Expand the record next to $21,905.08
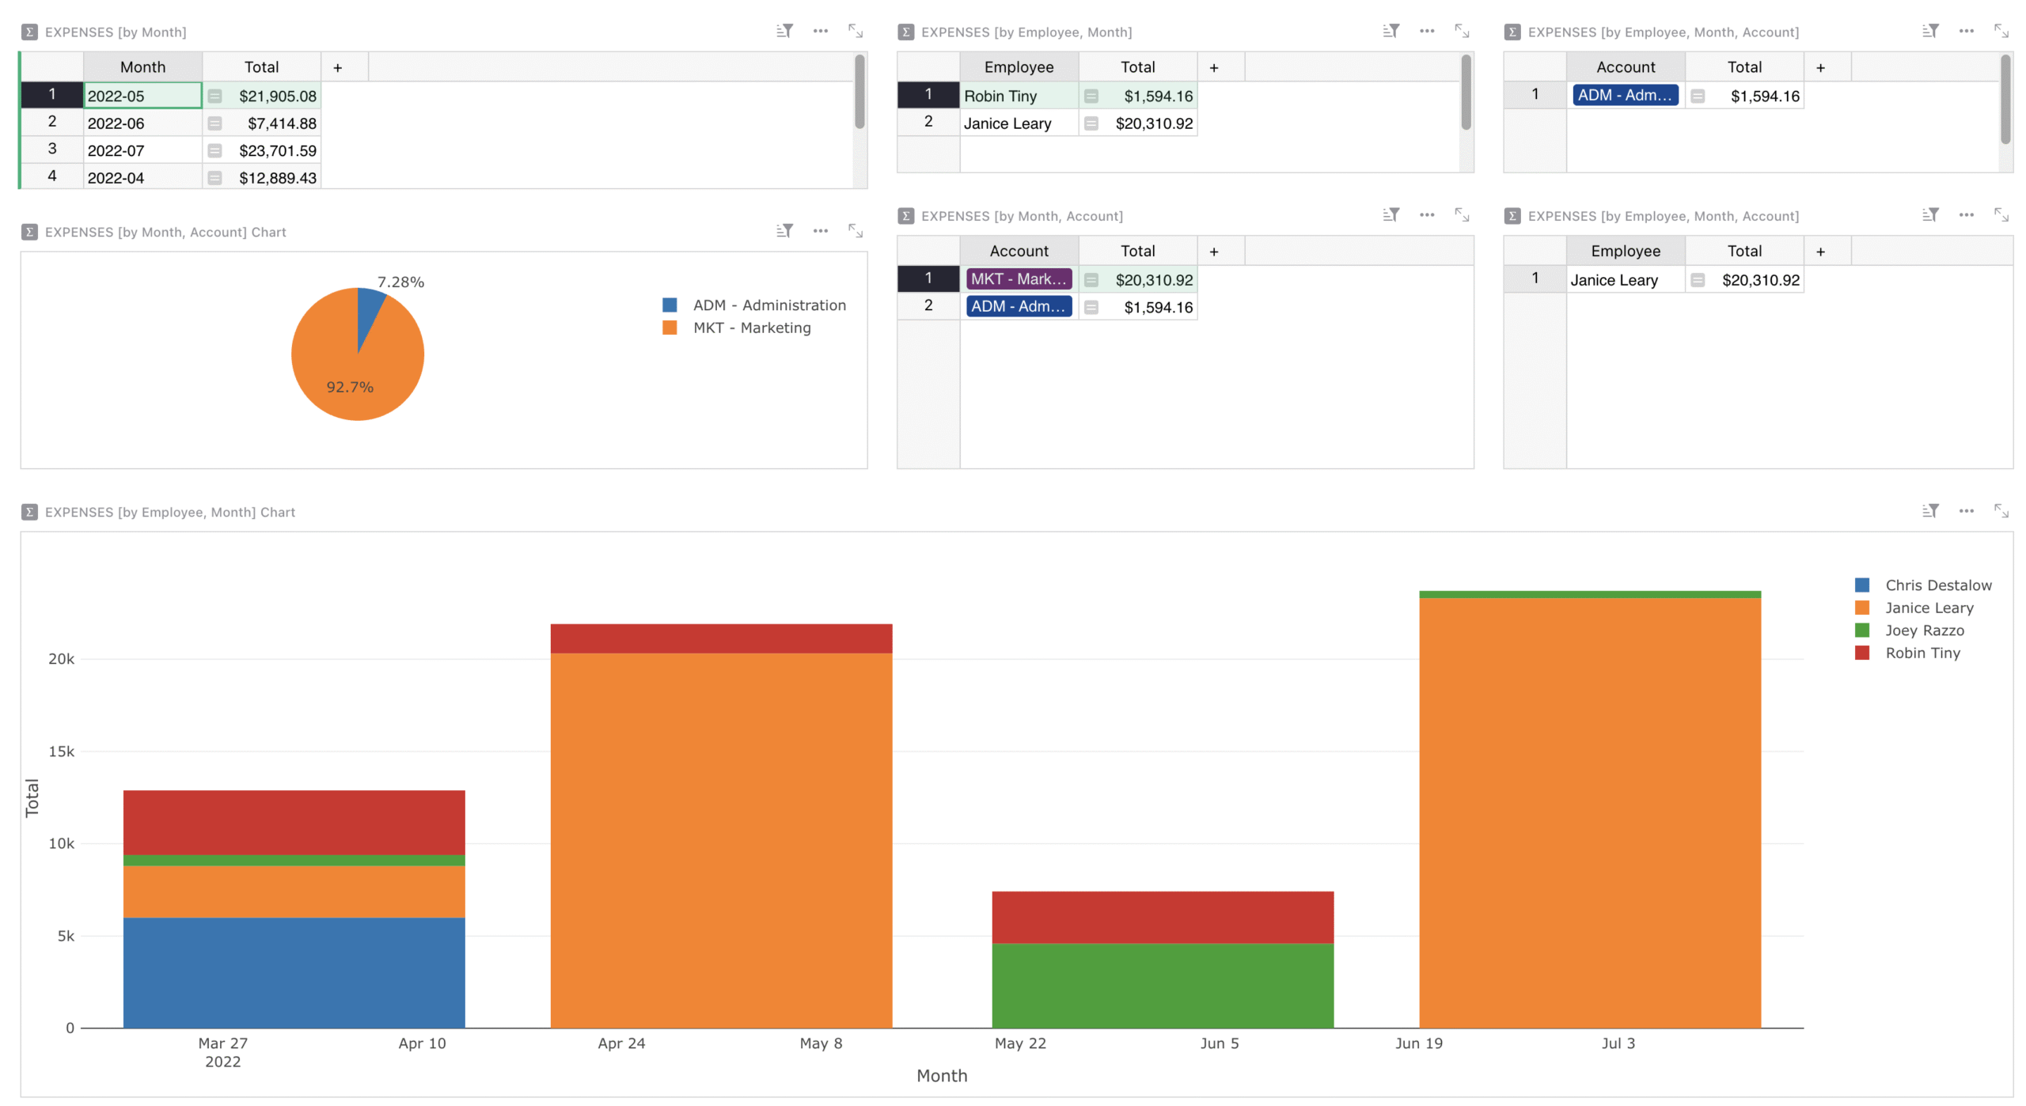The image size is (2026, 1106). coord(215,95)
